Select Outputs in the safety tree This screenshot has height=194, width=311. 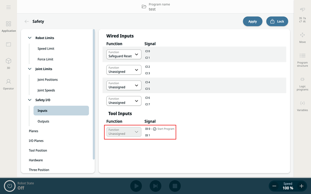pyautogui.click(x=43, y=121)
